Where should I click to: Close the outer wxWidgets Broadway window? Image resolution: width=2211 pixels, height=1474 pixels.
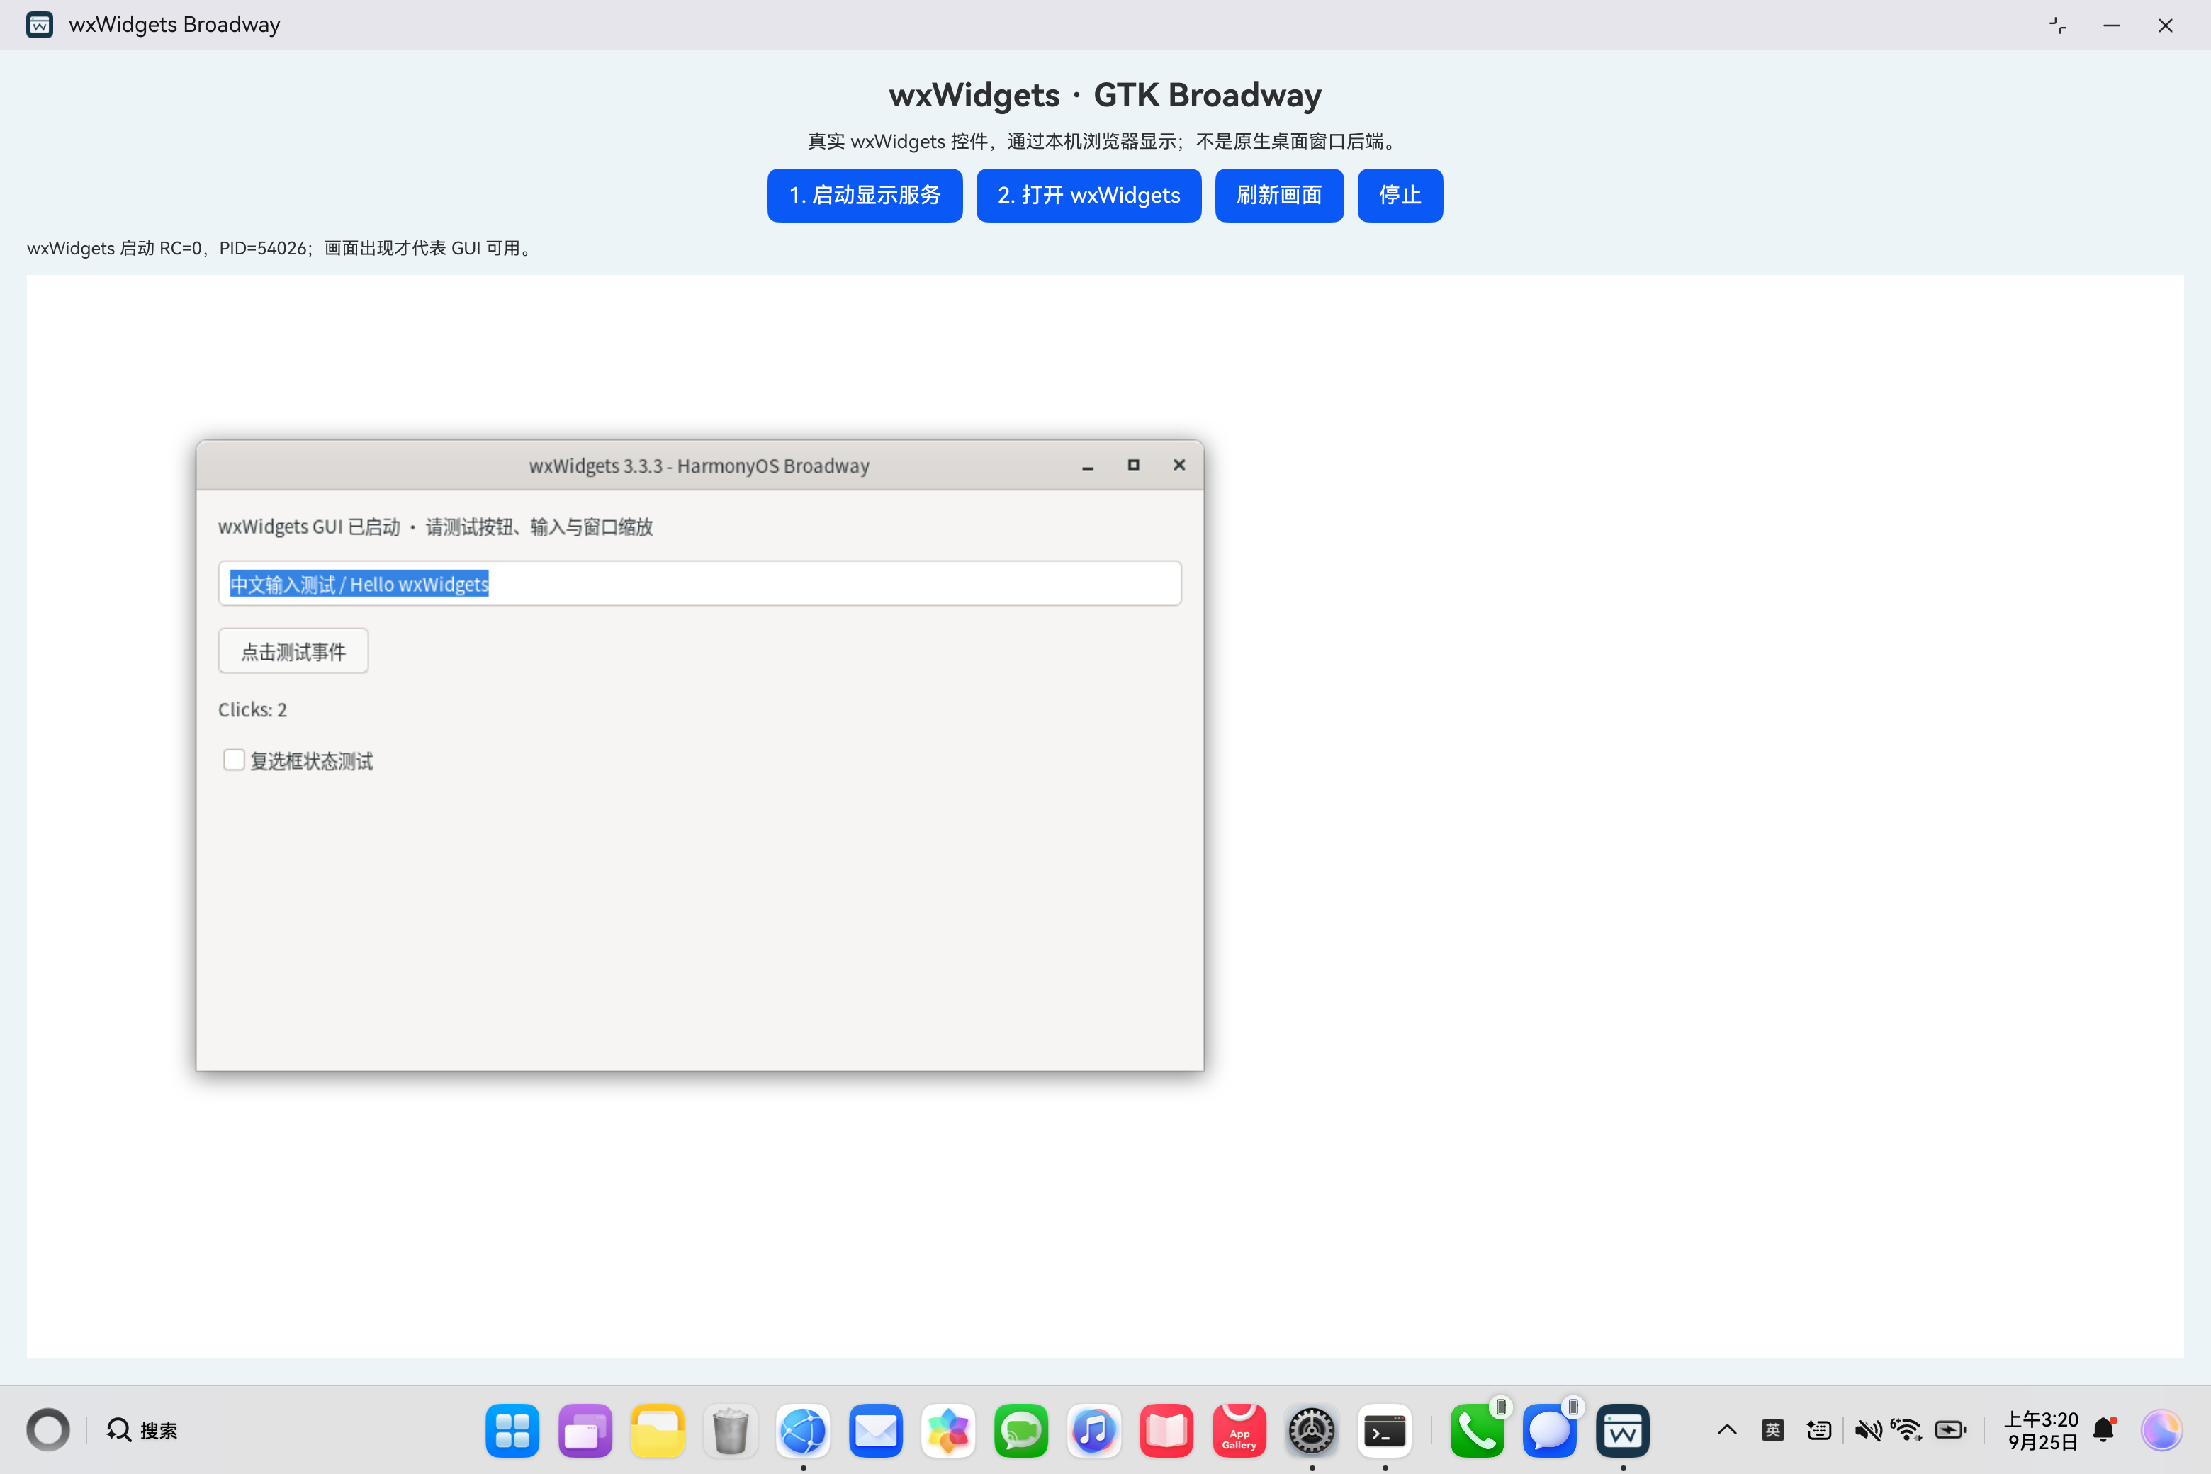pyautogui.click(x=2165, y=26)
